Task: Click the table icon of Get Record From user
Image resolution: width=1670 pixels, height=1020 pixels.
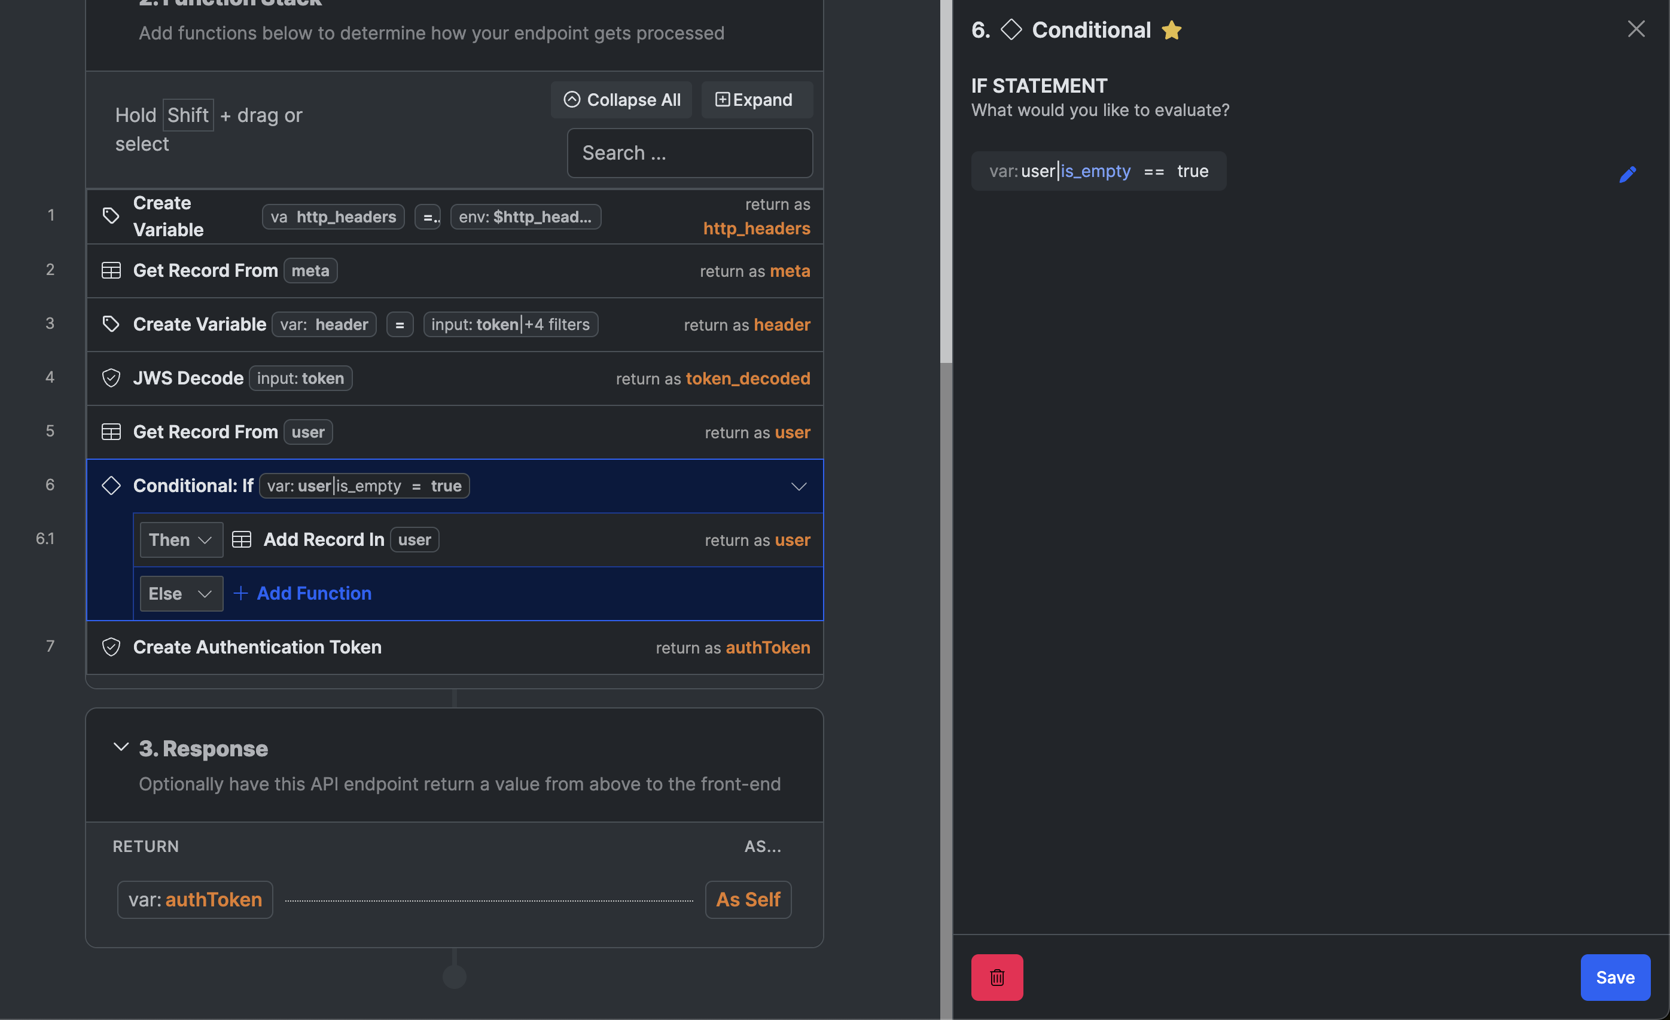Action: pyautogui.click(x=111, y=432)
